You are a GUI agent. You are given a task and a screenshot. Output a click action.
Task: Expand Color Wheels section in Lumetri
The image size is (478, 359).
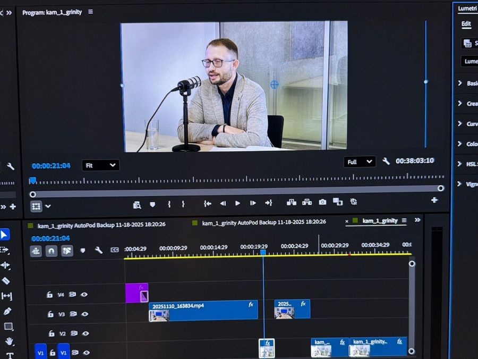pos(460,144)
